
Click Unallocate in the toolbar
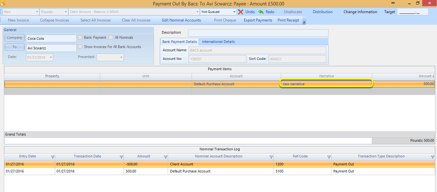(x=293, y=12)
